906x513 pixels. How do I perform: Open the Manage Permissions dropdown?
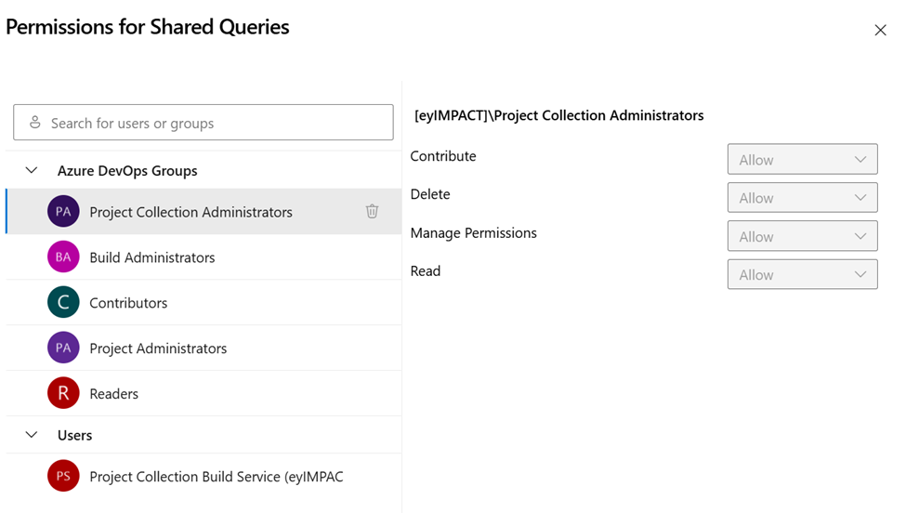803,236
